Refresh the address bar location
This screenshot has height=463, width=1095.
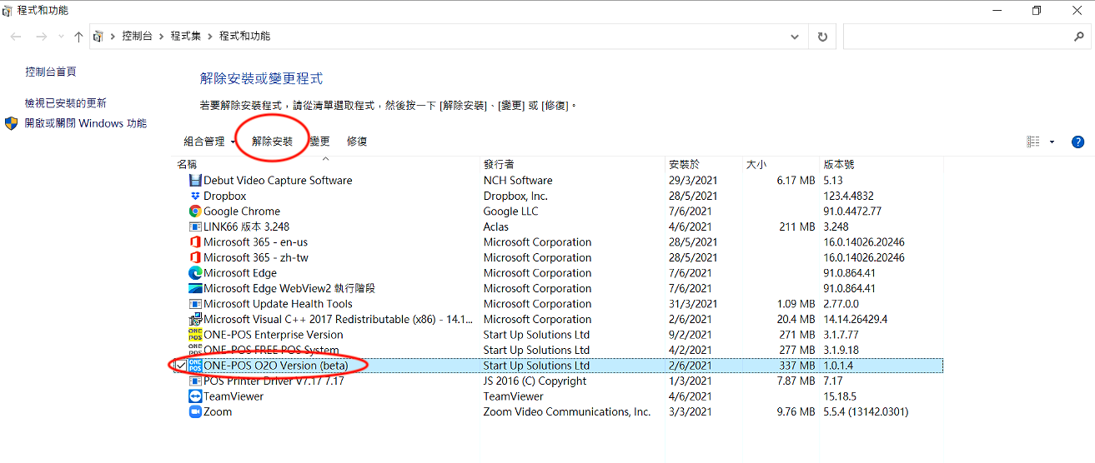pos(822,37)
